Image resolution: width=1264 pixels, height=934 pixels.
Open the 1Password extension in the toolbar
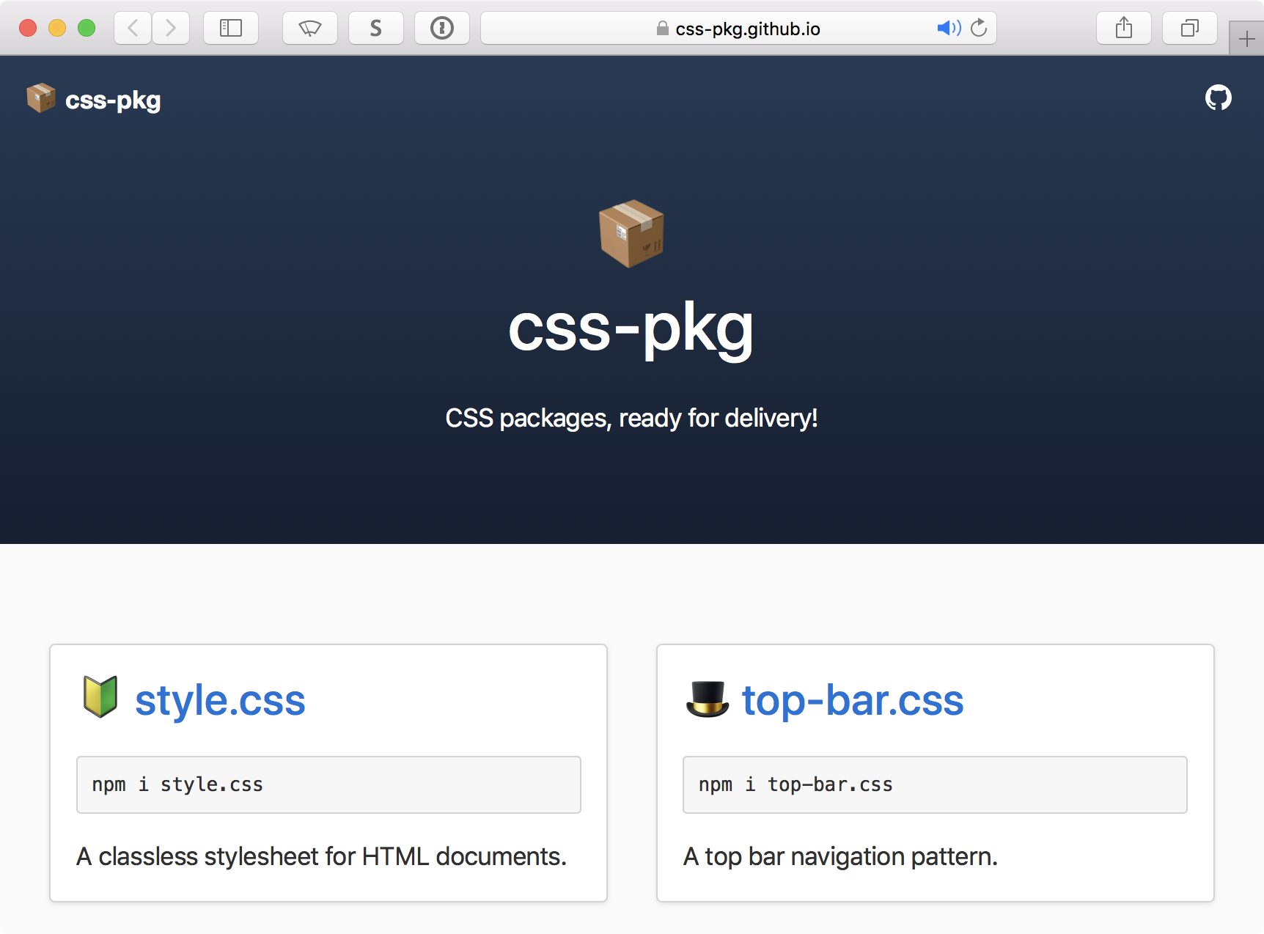click(x=442, y=28)
